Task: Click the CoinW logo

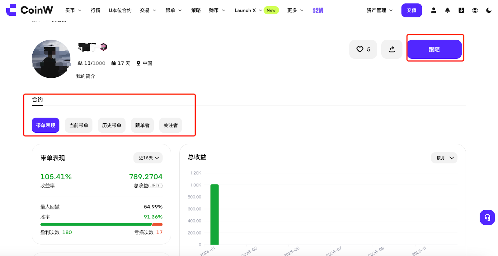Action: (x=30, y=10)
